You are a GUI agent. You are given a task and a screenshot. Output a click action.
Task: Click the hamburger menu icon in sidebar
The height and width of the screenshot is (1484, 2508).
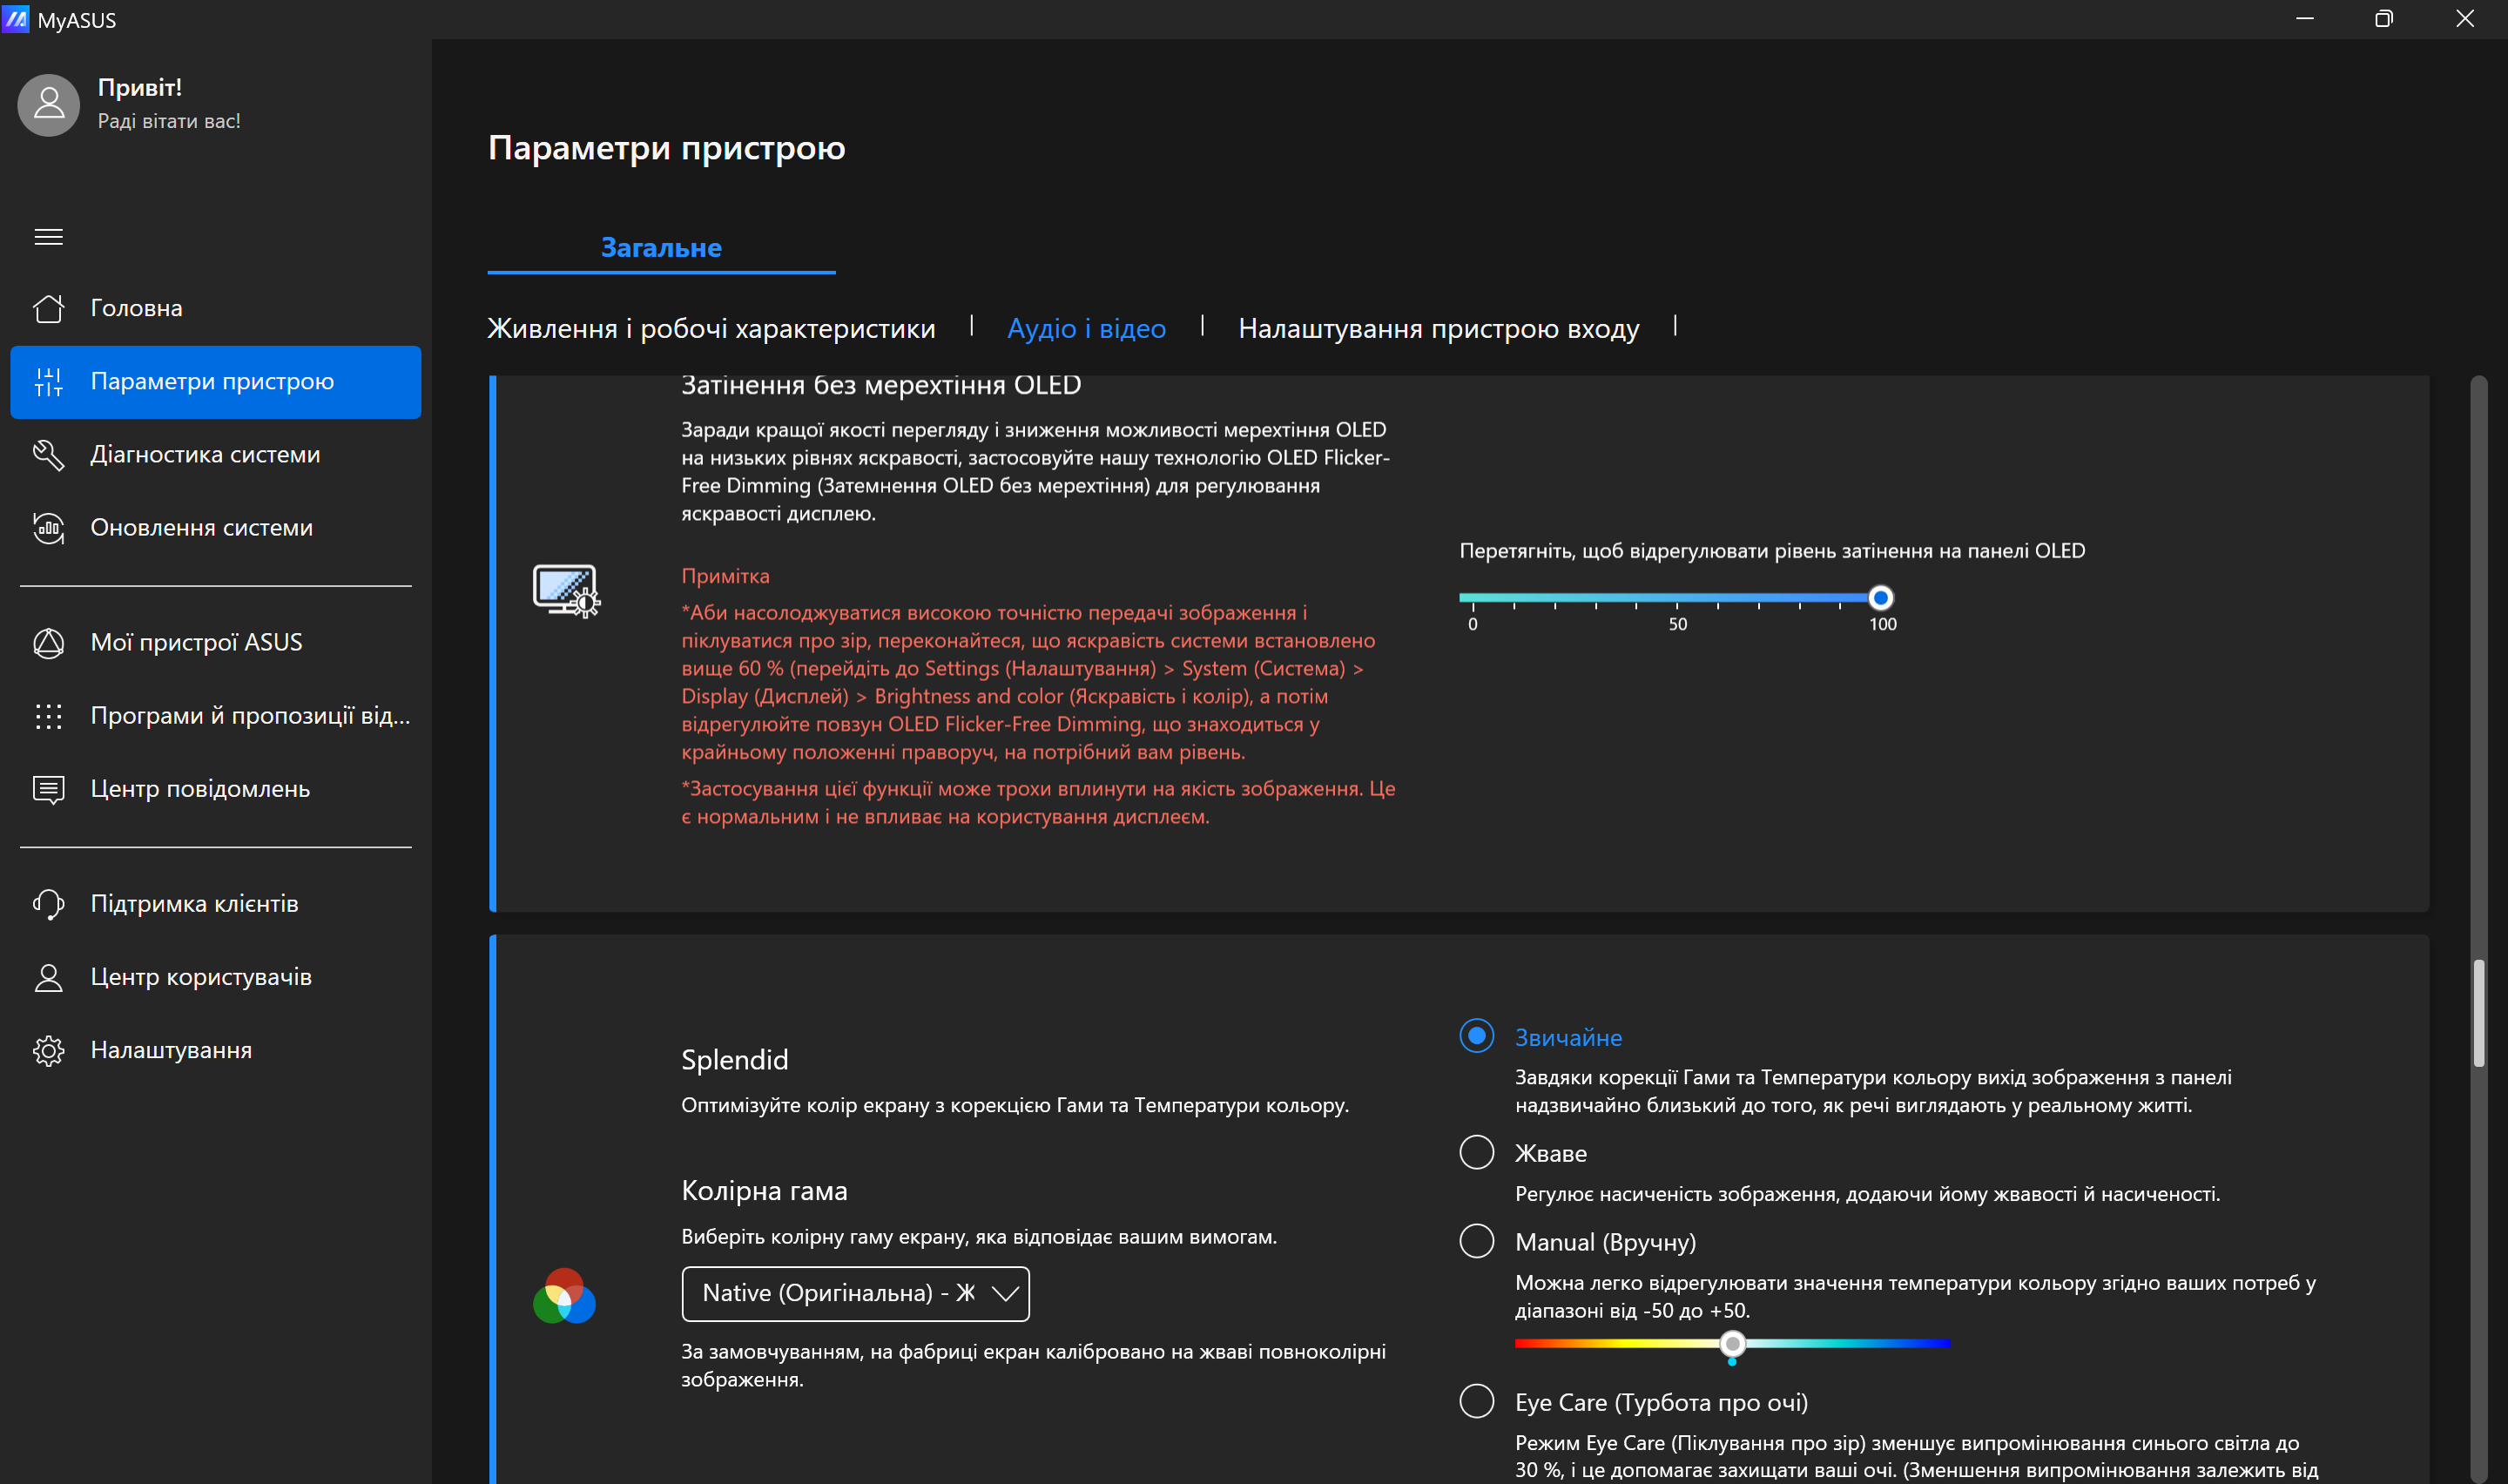click(x=48, y=237)
